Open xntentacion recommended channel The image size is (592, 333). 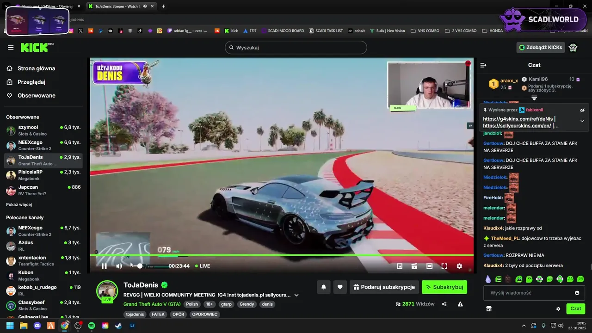pos(43,260)
